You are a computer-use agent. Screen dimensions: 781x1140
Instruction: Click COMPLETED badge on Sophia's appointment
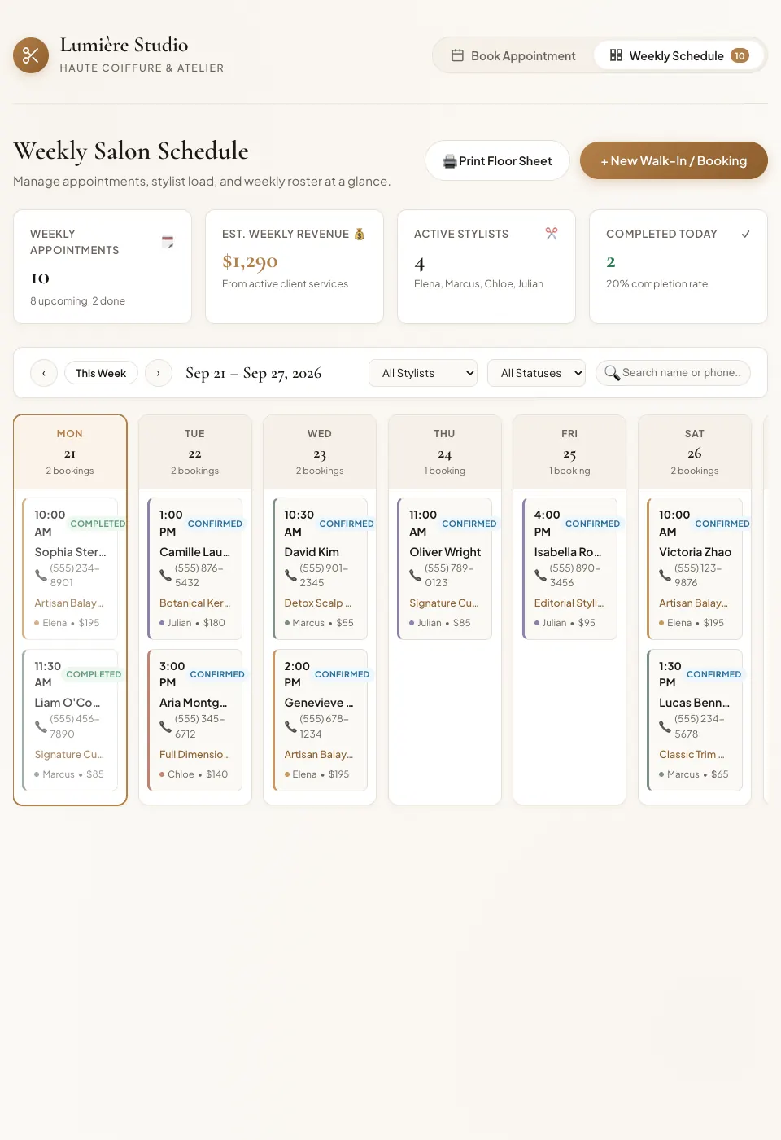98,524
